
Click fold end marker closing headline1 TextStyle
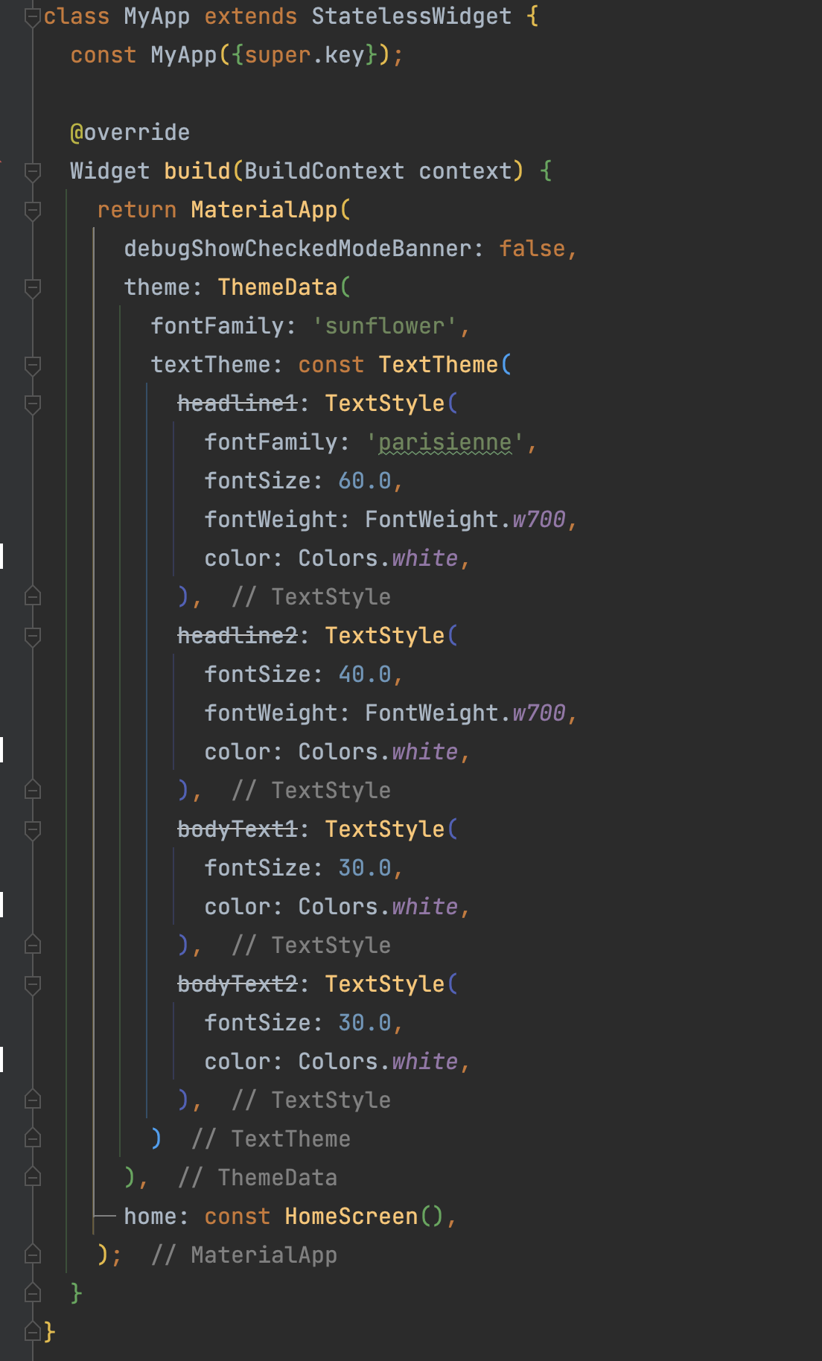[x=33, y=596]
